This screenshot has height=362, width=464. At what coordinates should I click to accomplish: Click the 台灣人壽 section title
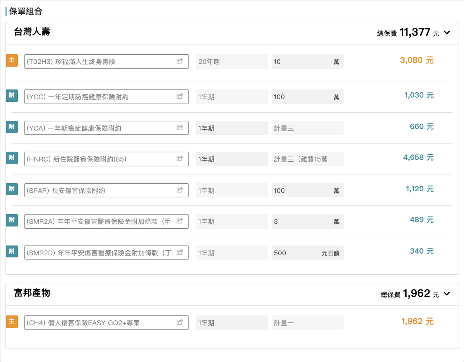coord(32,32)
